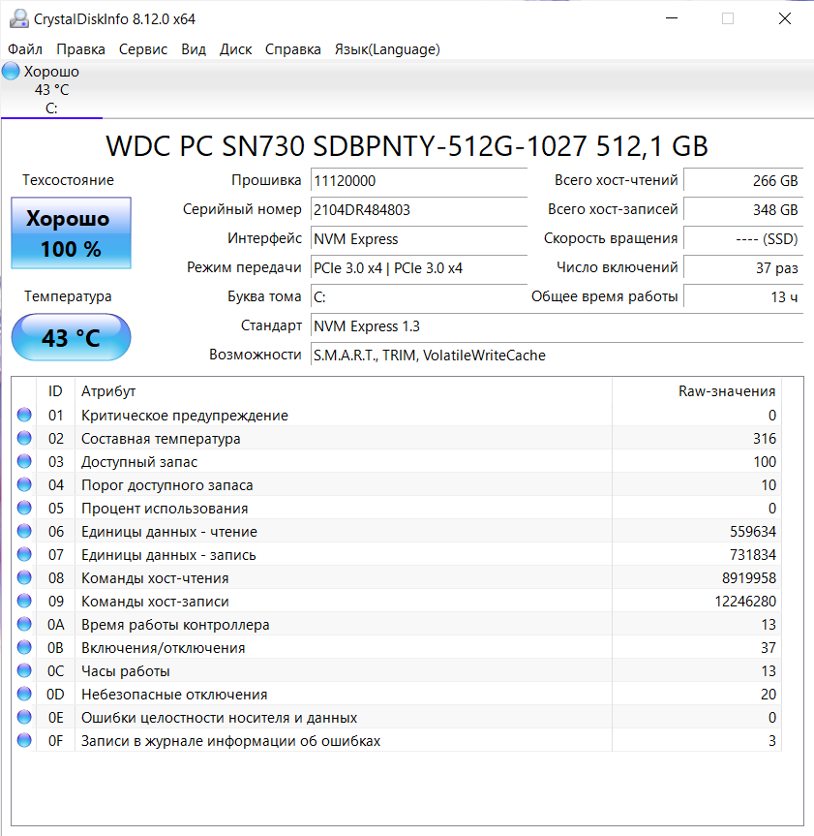Viewport: 814px width, 836px height.
Task: Click the Режим передачи field PCIe 3.0 x4
Action: [419, 267]
